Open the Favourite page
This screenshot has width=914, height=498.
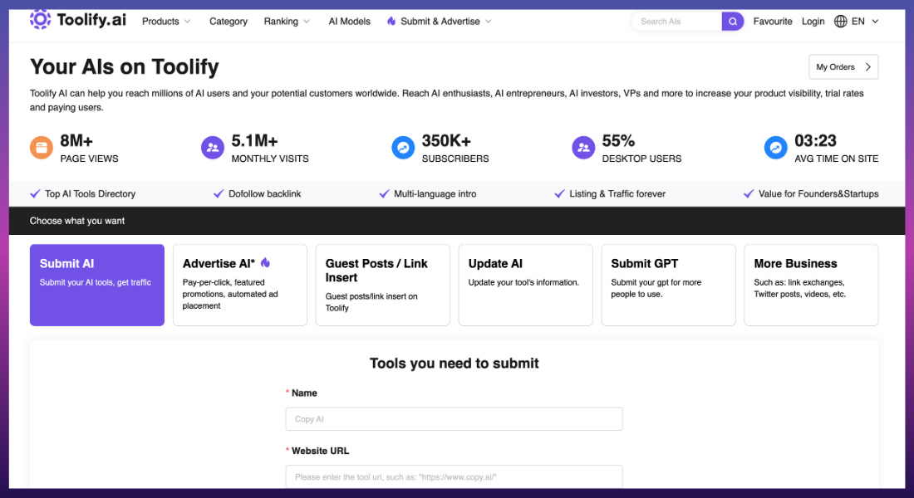coord(773,21)
